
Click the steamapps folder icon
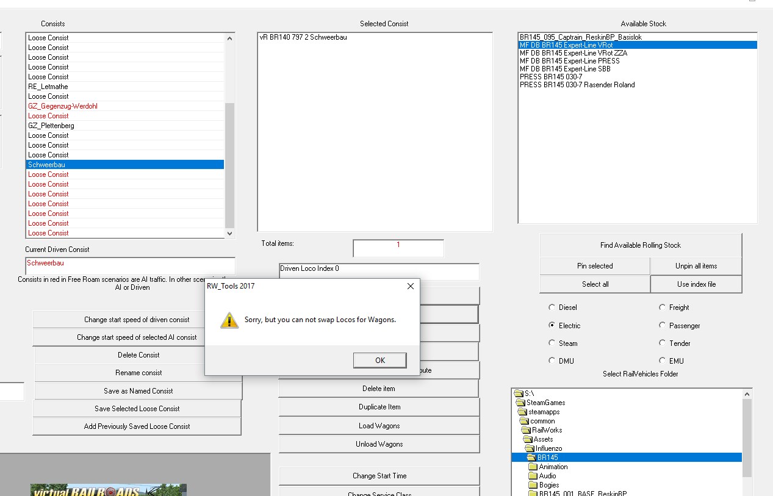(522, 412)
